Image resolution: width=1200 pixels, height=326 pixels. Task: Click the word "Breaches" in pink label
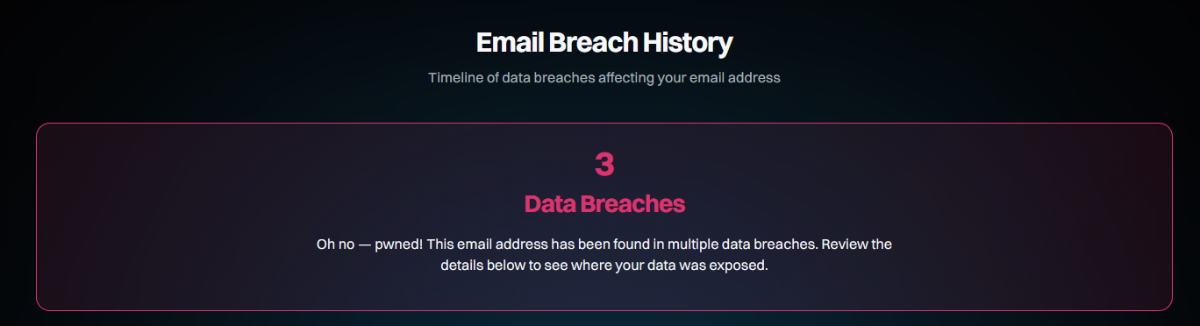(632, 203)
